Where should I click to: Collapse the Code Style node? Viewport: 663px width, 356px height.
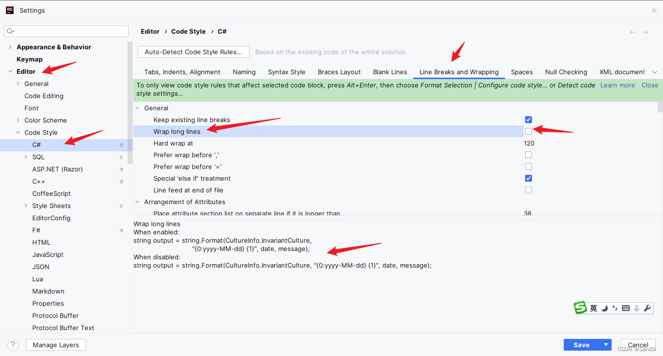click(x=18, y=133)
